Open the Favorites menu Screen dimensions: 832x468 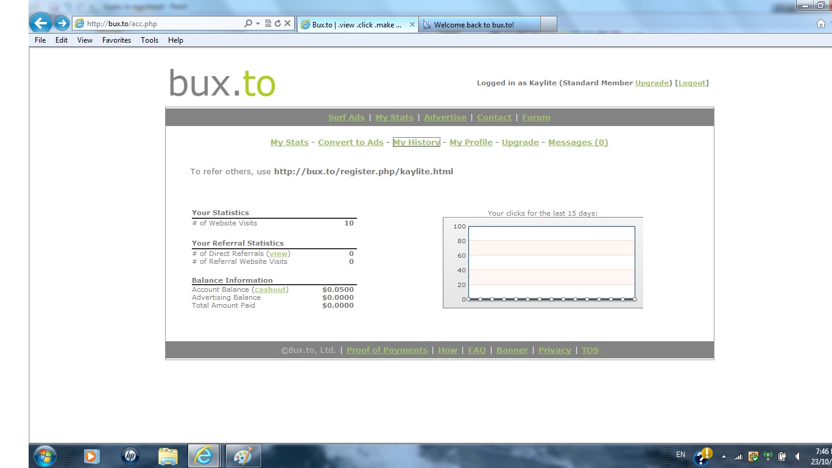tap(116, 40)
